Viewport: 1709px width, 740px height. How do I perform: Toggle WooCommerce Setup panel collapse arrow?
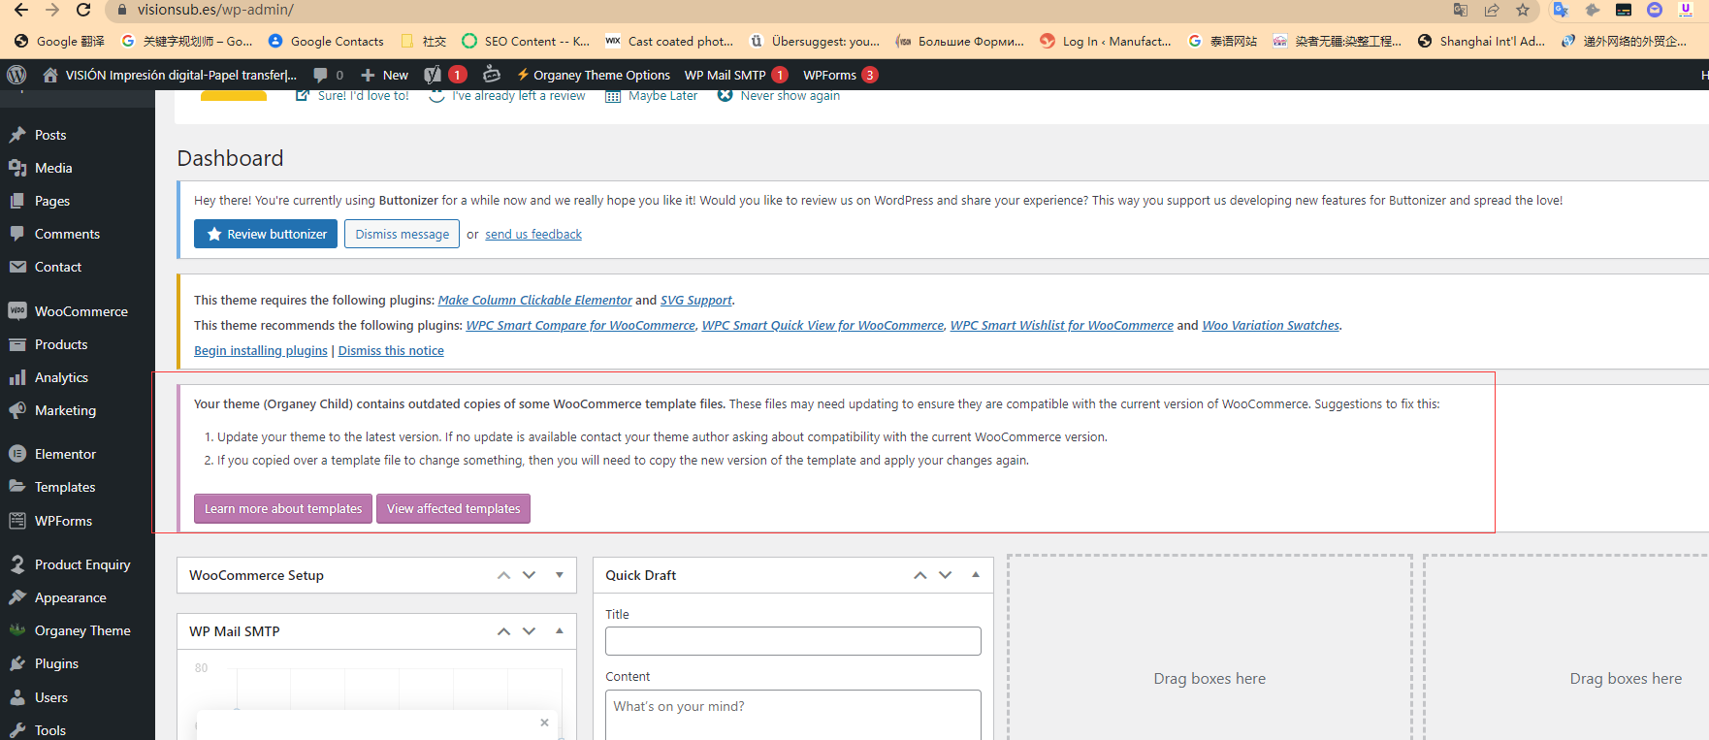[560, 575]
